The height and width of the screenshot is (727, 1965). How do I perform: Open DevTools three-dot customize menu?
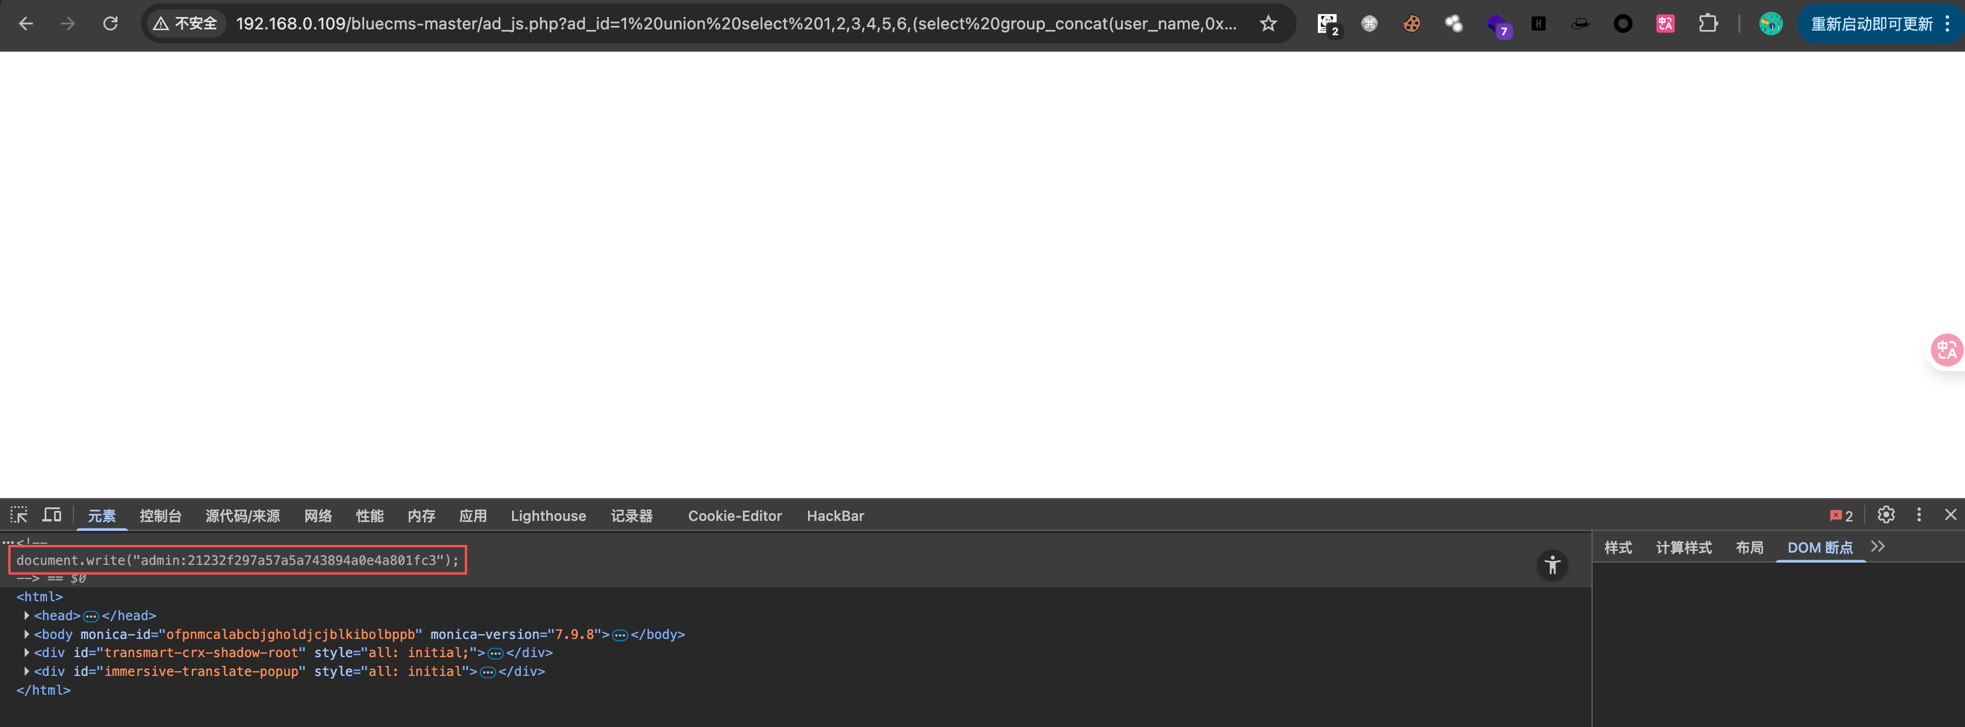point(1919,515)
